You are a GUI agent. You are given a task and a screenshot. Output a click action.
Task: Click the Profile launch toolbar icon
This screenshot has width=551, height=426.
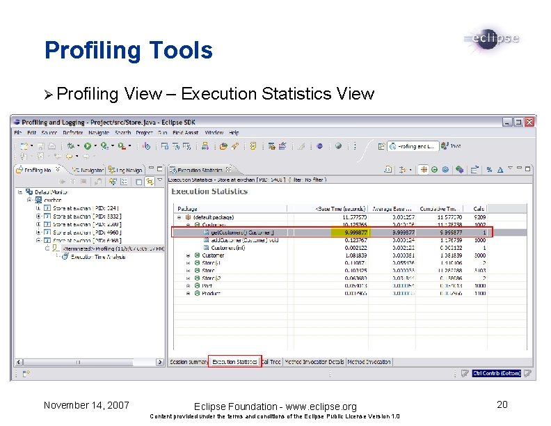[104, 146]
